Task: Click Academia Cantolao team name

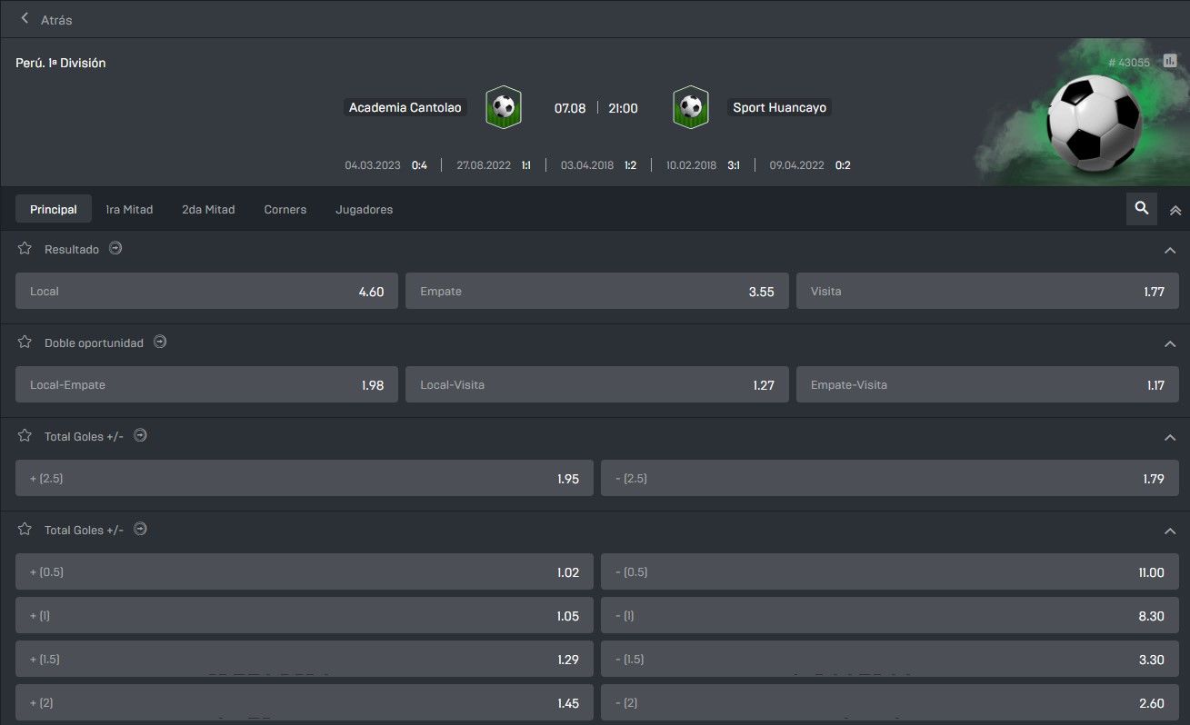Action: (x=405, y=107)
